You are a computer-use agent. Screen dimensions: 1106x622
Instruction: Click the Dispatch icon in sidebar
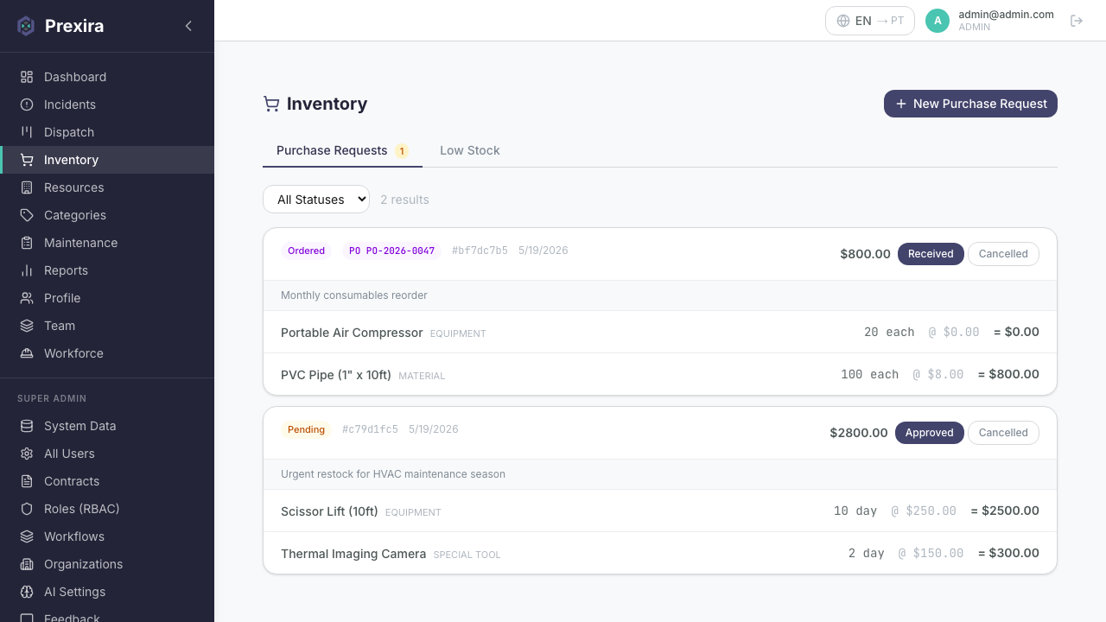coord(27,132)
